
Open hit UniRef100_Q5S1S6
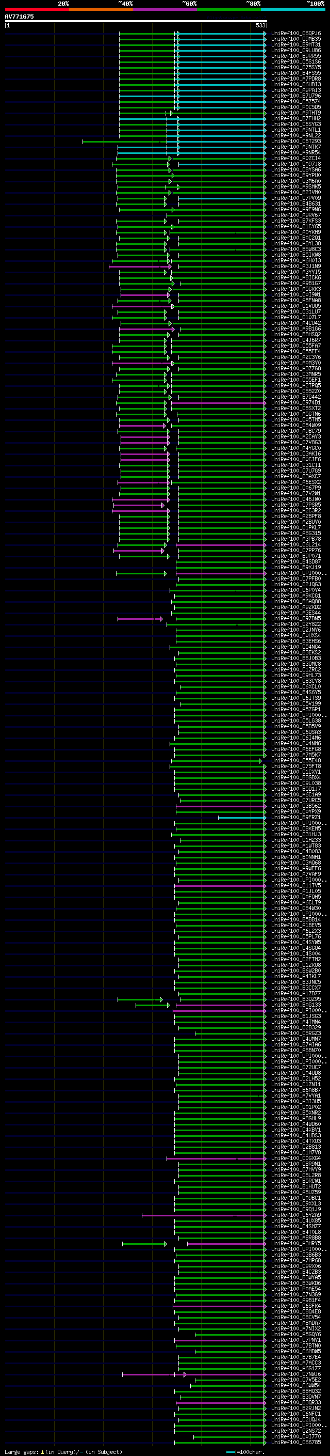click(x=296, y=61)
